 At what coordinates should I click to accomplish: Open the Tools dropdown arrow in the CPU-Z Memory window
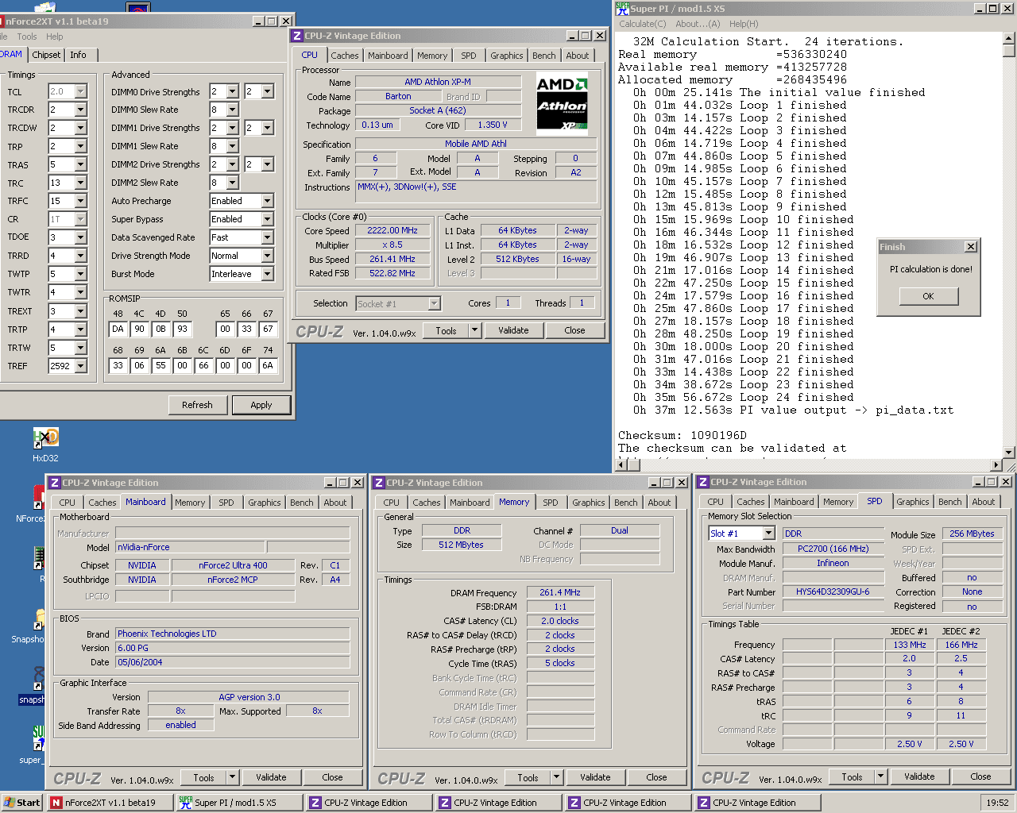(557, 777)
